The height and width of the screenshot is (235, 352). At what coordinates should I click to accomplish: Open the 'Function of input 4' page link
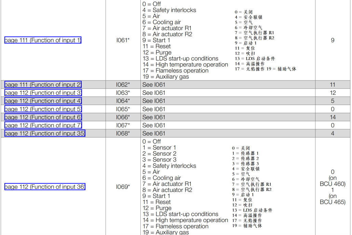(43, 101)
